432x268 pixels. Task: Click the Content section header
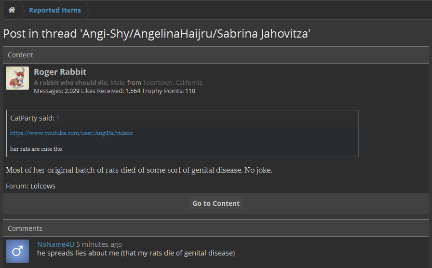(216, 55)
